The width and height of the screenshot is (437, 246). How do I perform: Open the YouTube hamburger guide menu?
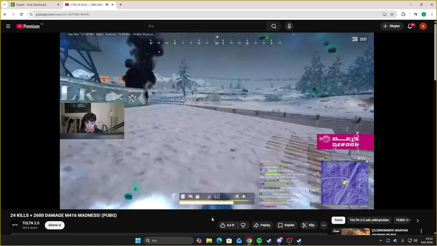pos(8,26)
